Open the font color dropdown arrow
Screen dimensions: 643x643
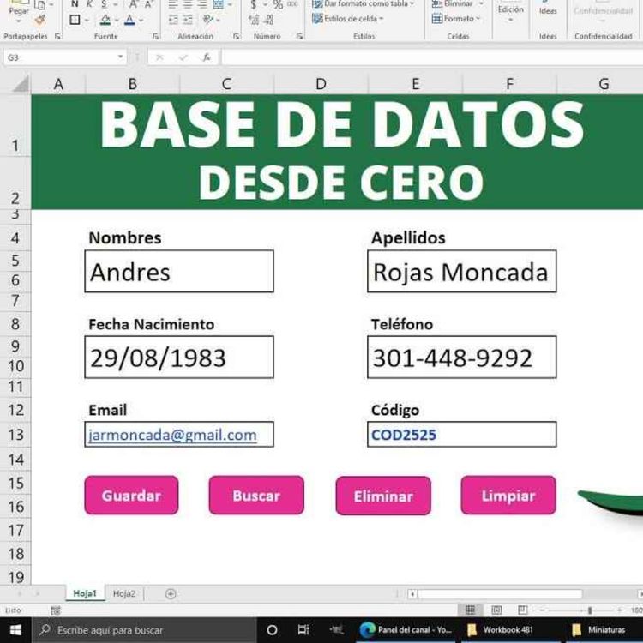141,20
